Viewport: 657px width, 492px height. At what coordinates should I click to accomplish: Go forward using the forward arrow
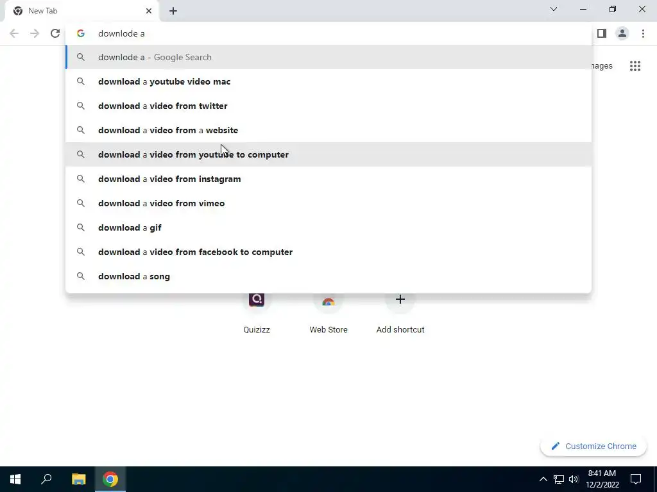click(35, 33)
